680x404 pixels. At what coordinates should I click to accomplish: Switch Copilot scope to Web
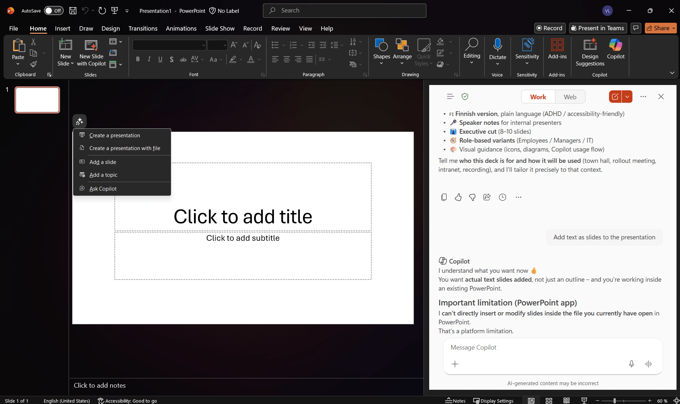570,97
